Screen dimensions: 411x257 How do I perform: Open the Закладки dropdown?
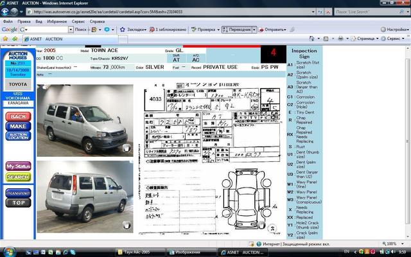pyautogui.click(x=137, y=30)
